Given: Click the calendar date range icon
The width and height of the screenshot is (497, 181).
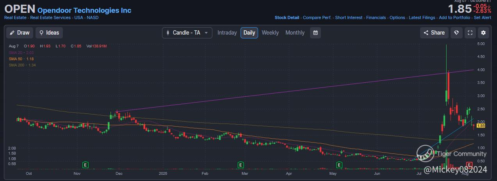Looking at the screenshot, I should pos(315,33).
